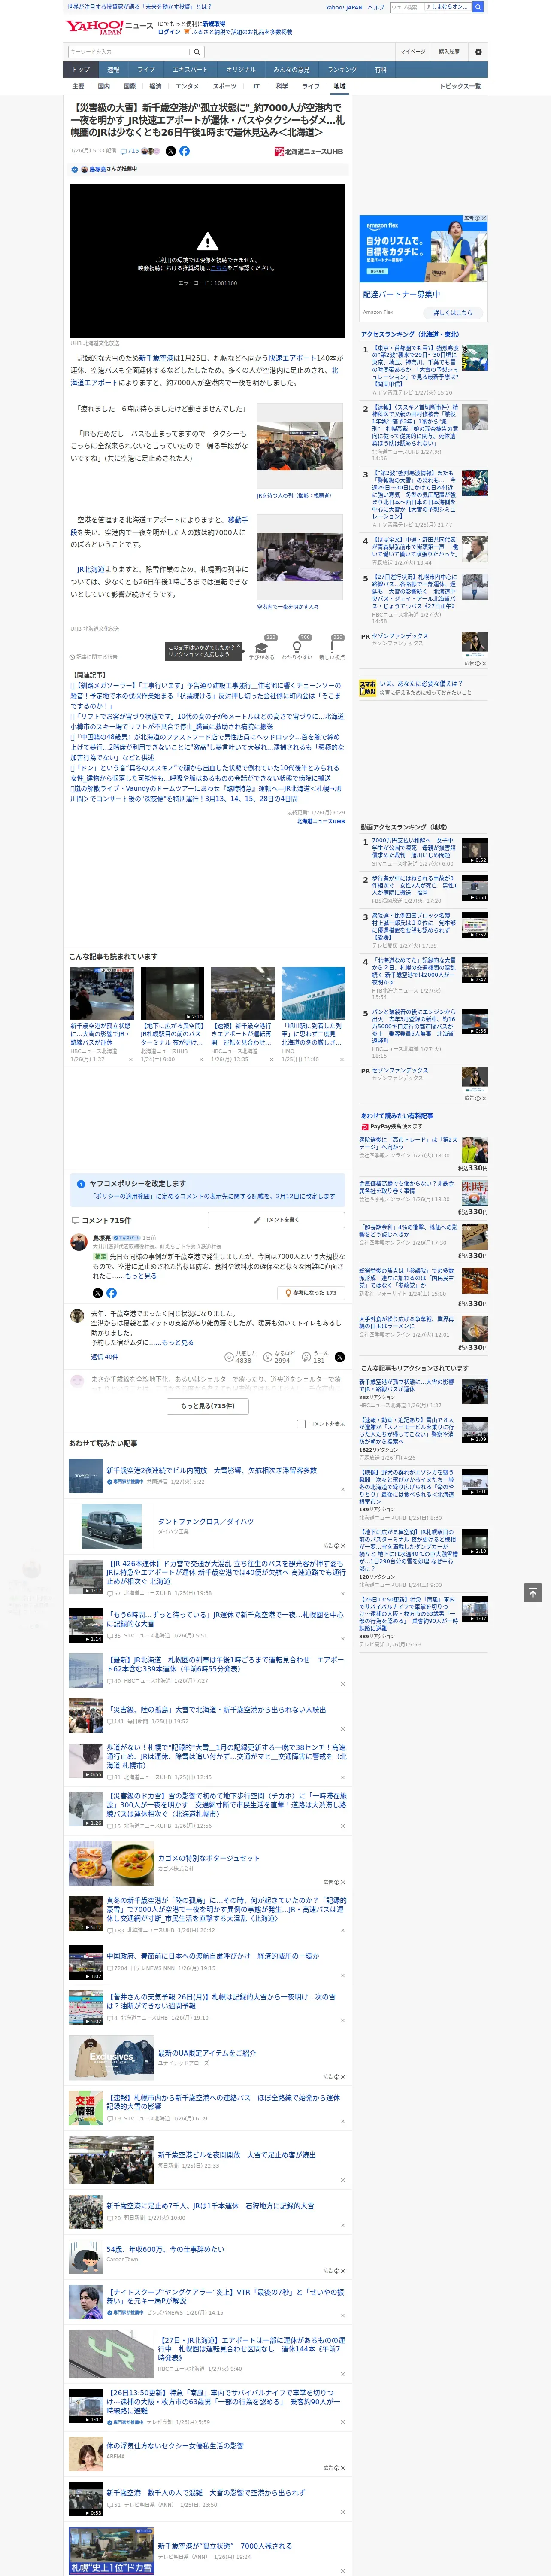This screenshot has height=2576, width=551.
Task: Open ranking item 1 大雪シミュレーション article
Action: coord(414,366)
